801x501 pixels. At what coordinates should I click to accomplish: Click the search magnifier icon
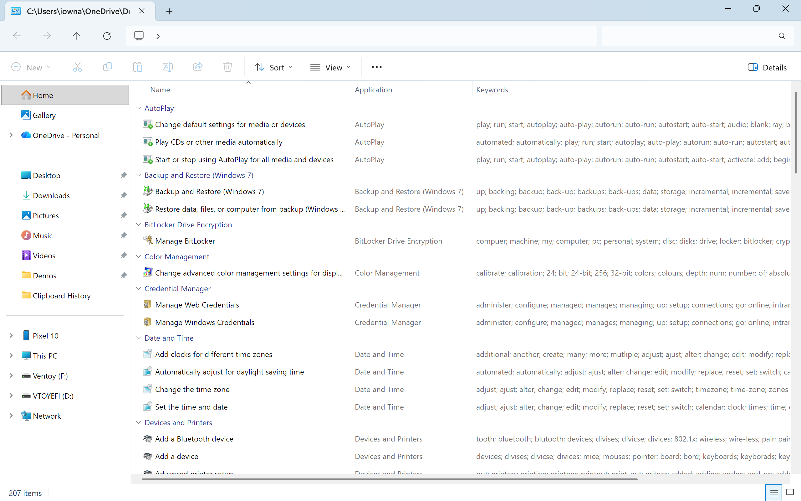point(782,36)
